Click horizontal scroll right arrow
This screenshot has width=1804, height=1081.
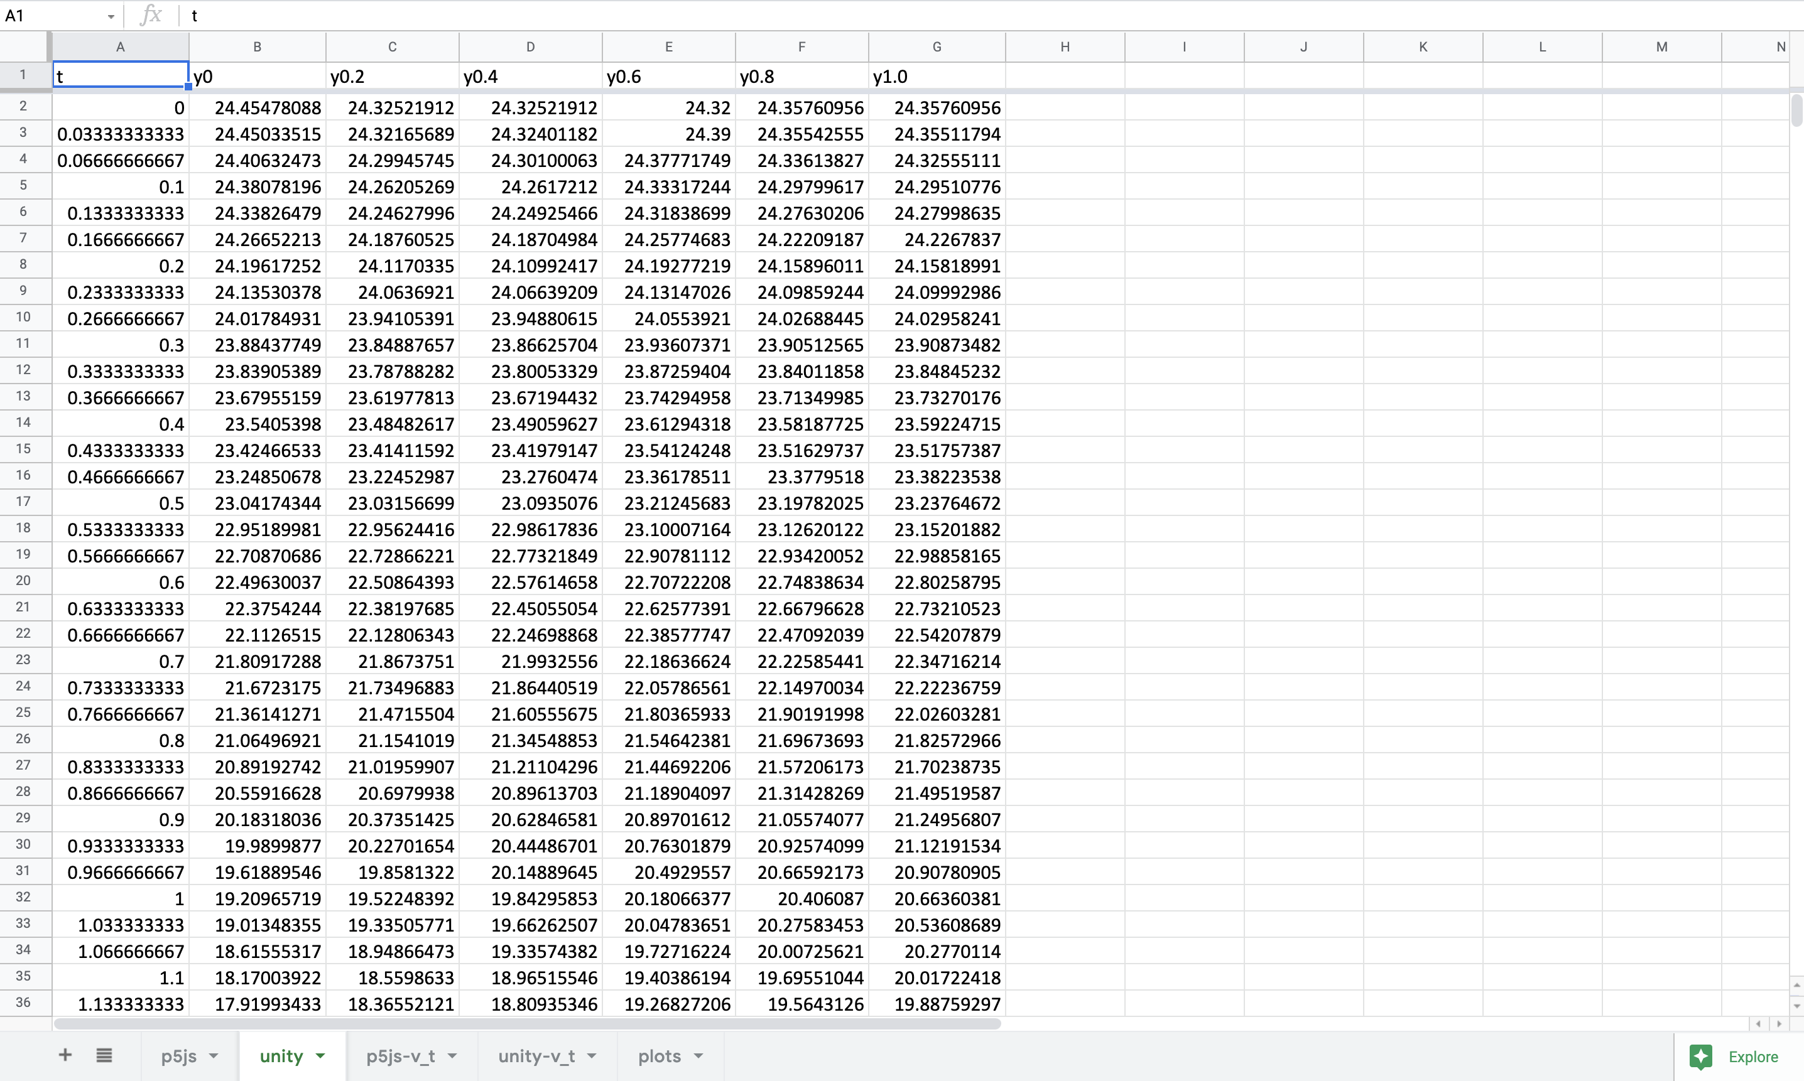[1780, 1023]
